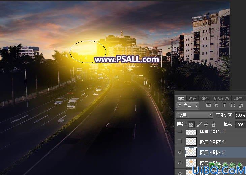Open the 类型 layer filter dropdown
The image size is (246, 175).
188,106
